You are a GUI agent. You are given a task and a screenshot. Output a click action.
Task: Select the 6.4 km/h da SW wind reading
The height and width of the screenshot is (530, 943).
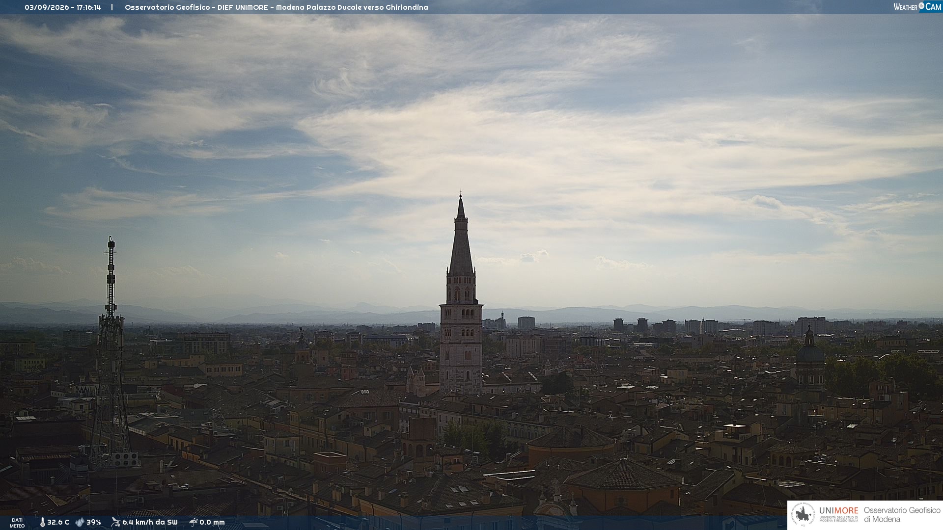tap(150, 522)
